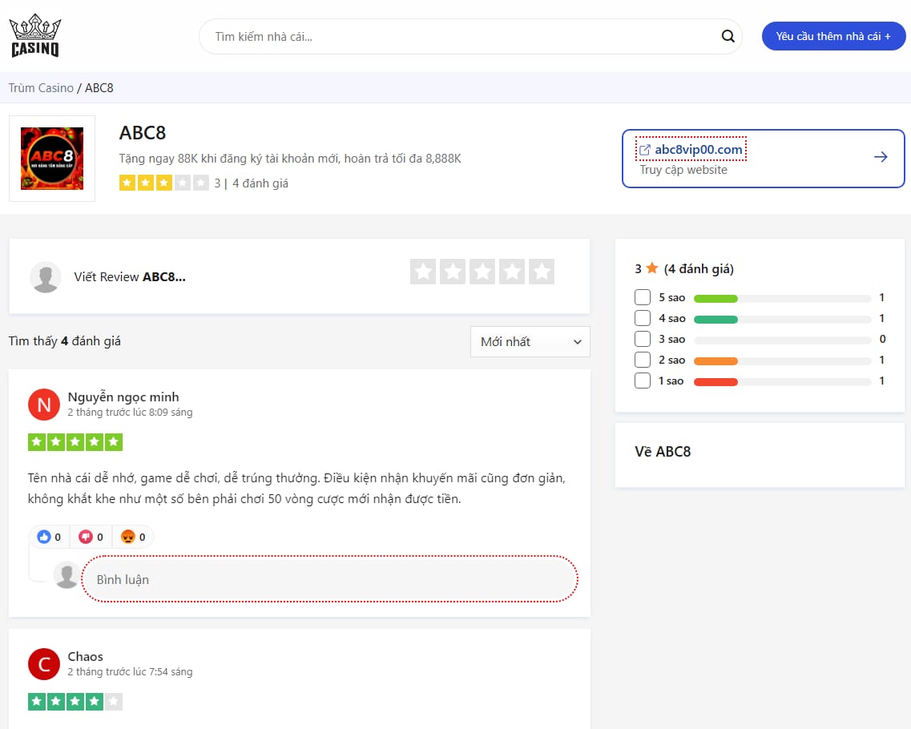Rate four stars in review box
Screen dimensions: 911x729
pos(512,272)
